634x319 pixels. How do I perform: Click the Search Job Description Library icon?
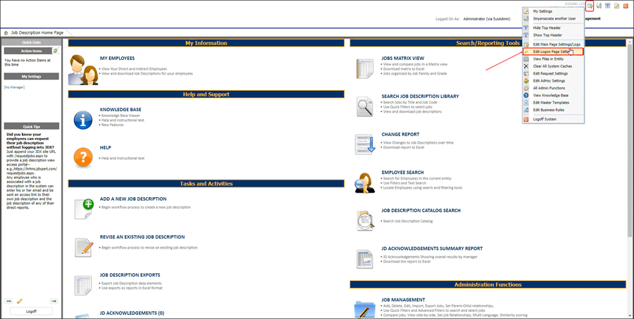[x=364, y=106]
